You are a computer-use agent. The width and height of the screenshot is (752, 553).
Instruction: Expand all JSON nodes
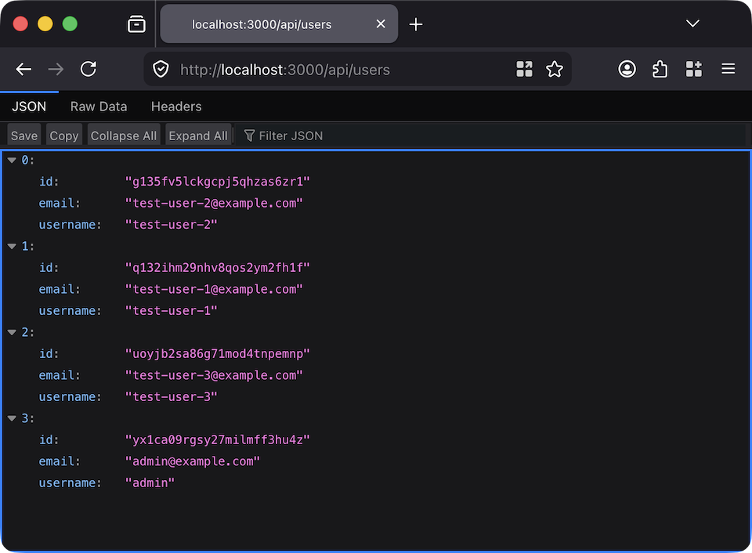pos(197,135)
